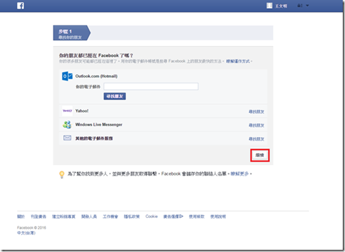Click the Outlook.com envelope icon
Screen dimensions: 345x252
[x=67, y=76]
